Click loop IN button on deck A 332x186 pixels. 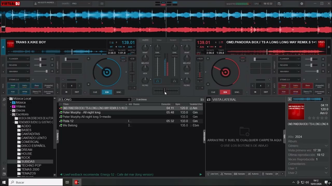[66, 92]
